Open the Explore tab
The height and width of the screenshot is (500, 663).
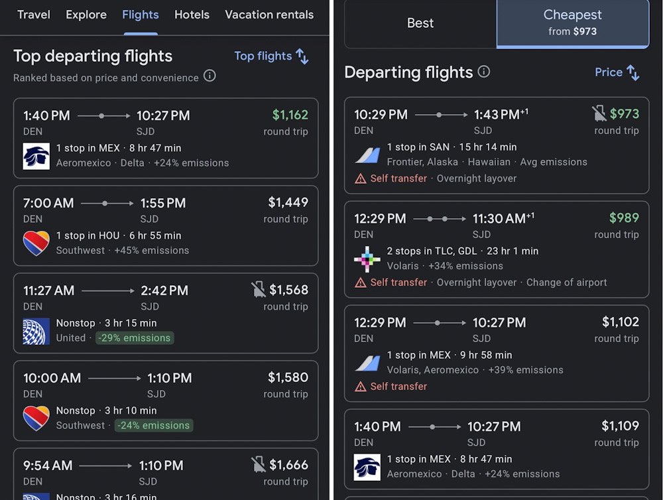click(86, 15)
